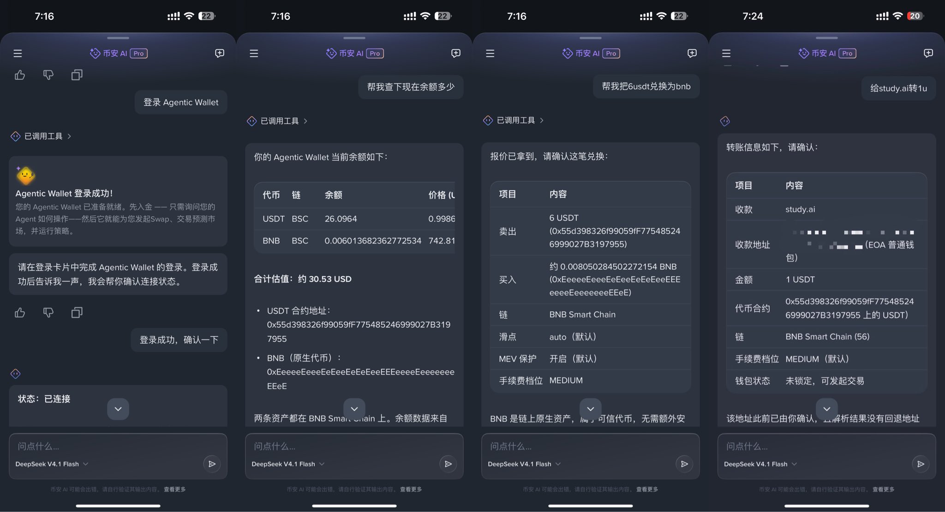Jump to bottom arrow in transfer screen
Image resolution: width=945 pixels, height=512 pixels.
(827, 409)
